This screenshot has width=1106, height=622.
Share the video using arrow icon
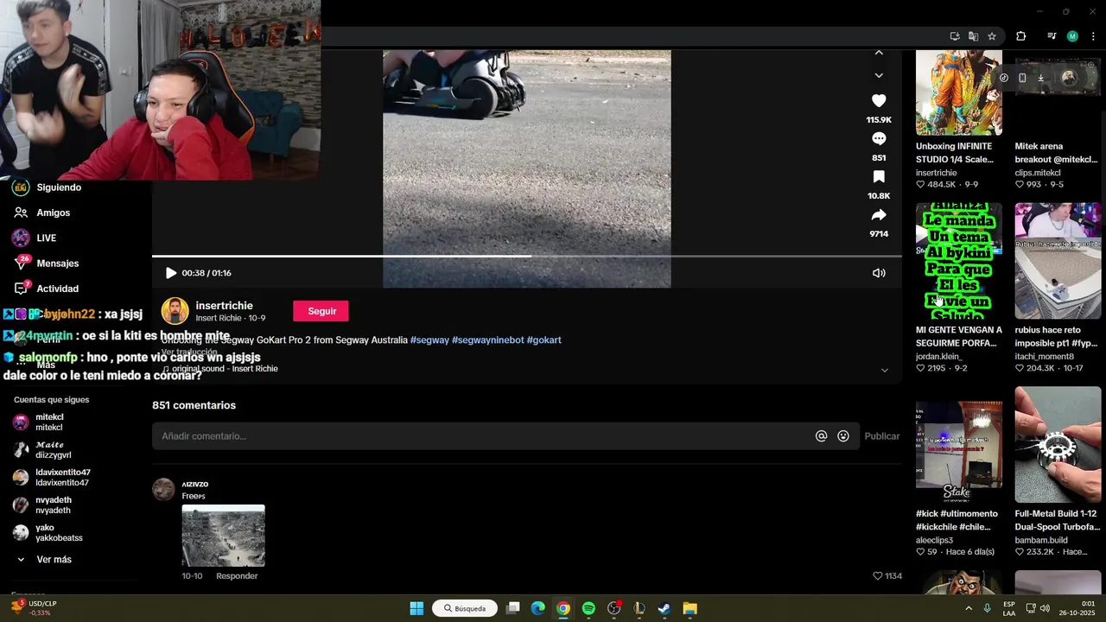(879, 215)
